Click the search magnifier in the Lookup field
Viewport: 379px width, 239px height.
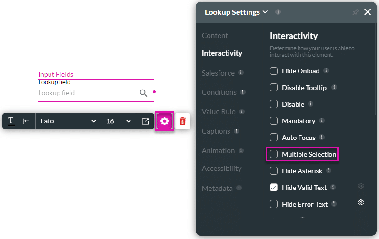[143, 93]
